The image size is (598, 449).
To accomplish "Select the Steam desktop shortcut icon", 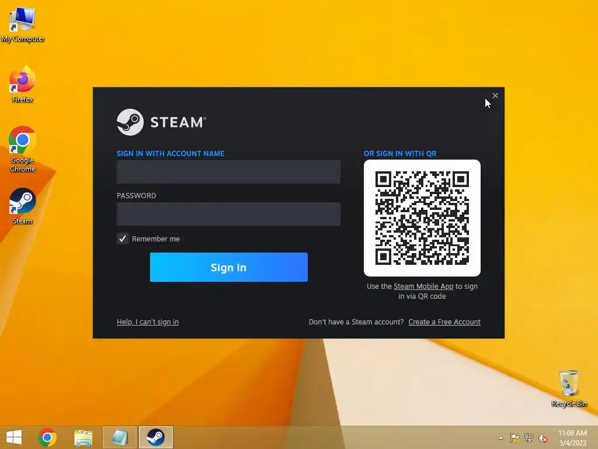I will coord(22,206).
